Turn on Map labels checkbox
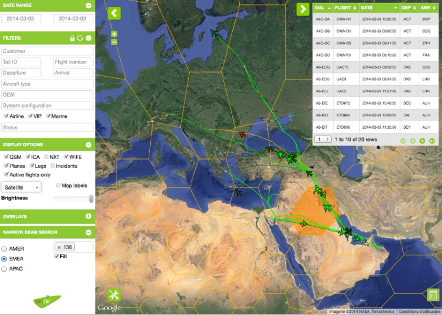This screenshot has width=442, height=315. (x=58, y=185)
